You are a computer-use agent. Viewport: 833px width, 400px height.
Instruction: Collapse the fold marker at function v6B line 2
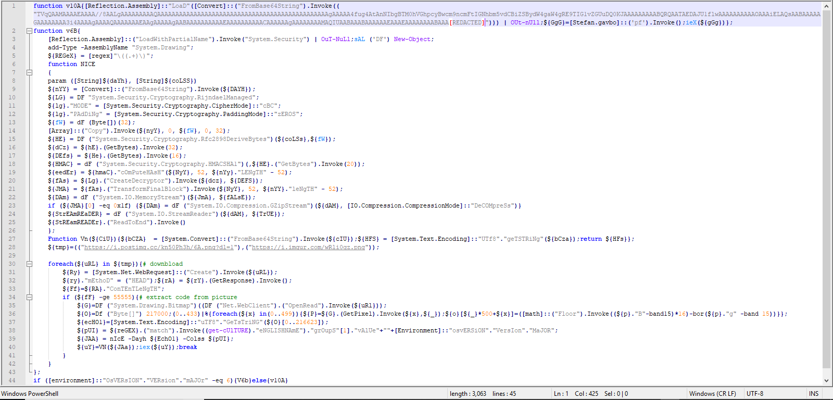[x=30, y=31]
